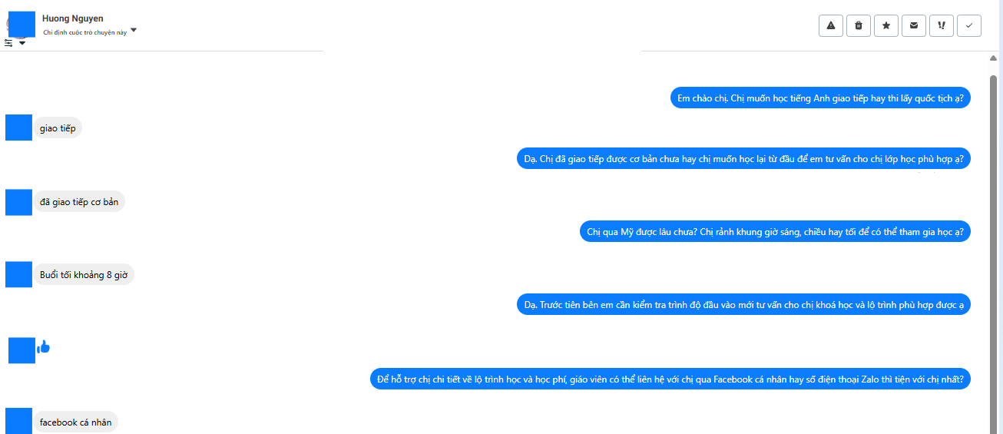Screen dimensions: 1003x434
Task: Click the 'Buổi tối khoảng 8 giờ' message
Action: pos(83,275)
